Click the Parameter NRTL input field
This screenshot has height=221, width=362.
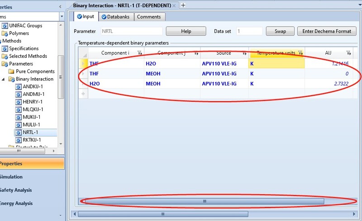click(x=132, y=31)
